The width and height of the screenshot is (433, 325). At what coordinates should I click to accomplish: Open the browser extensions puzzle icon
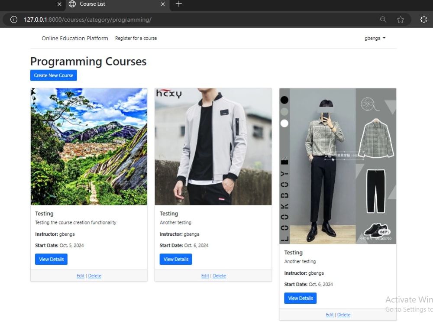pyautogui.click(x=423, y=19)
